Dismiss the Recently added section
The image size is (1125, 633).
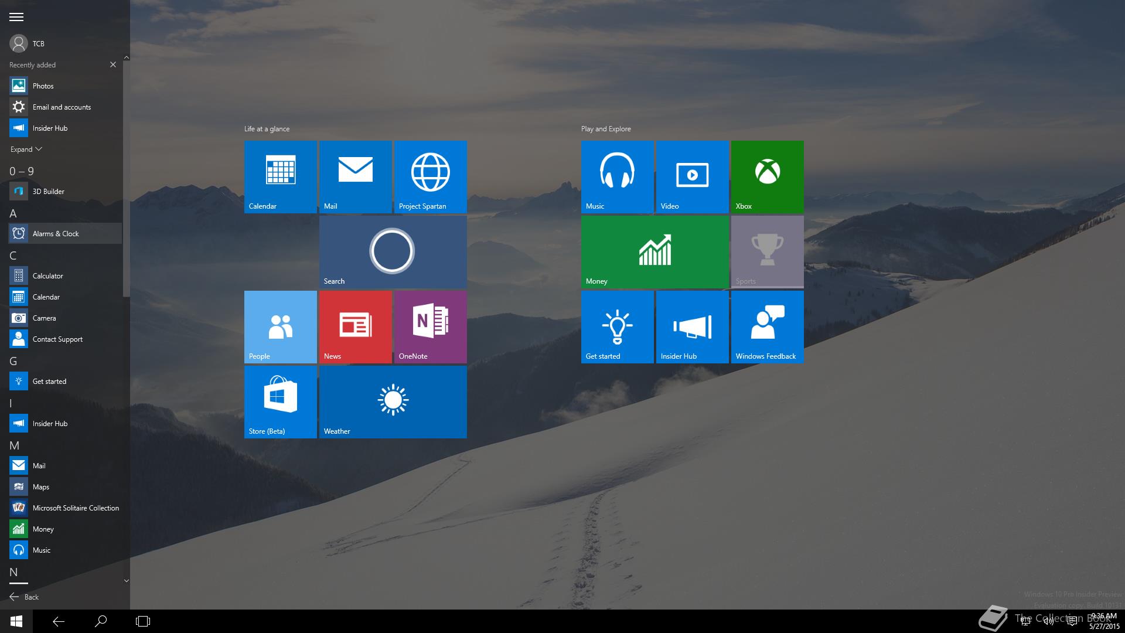(113, 64)
